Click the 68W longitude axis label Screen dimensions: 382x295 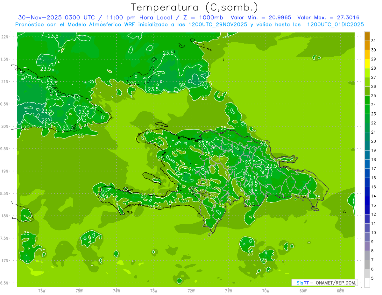pos(340,291)
